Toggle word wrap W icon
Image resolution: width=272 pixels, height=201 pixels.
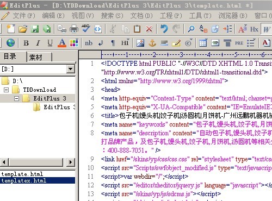click(266, 29)
